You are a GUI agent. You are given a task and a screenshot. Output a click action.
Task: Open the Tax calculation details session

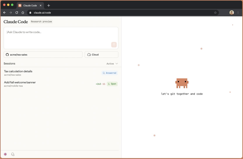[18, 71]
